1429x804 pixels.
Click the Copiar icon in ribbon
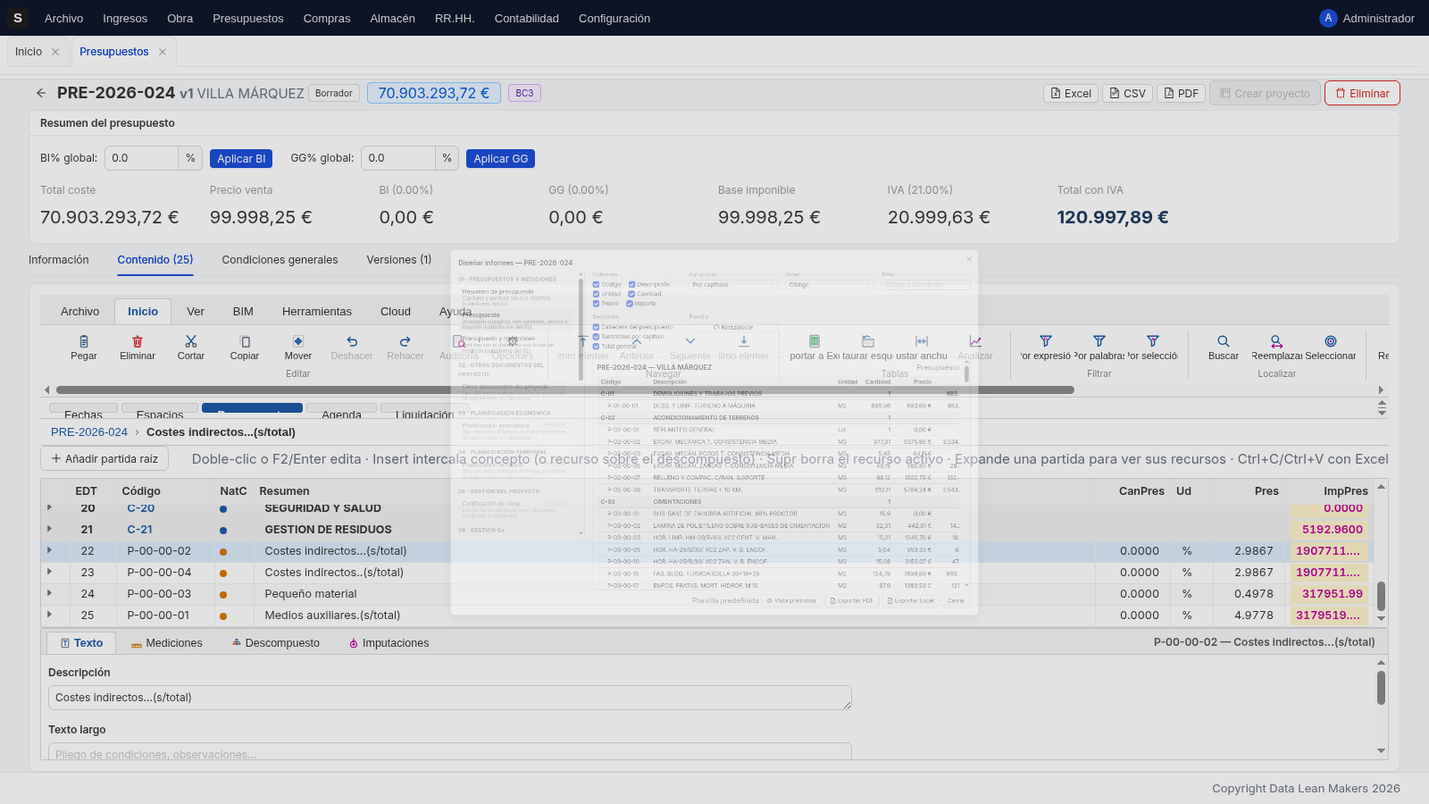tap(245, 341)
